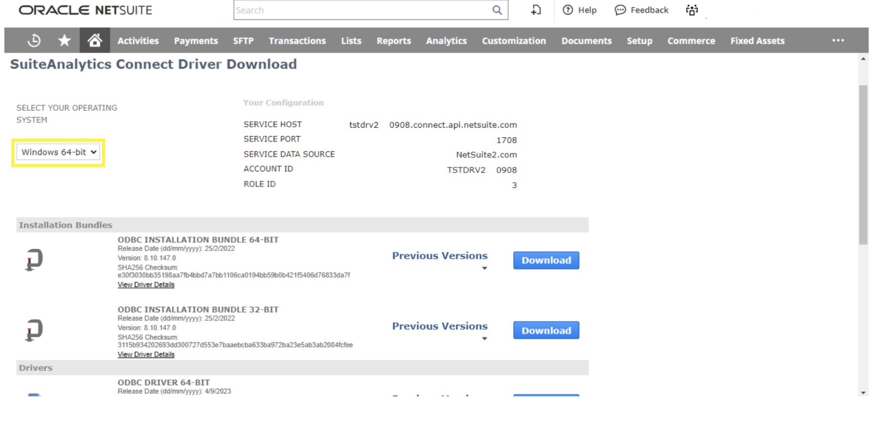
Task: Open the Activities menu
Action: coord(138,41)
